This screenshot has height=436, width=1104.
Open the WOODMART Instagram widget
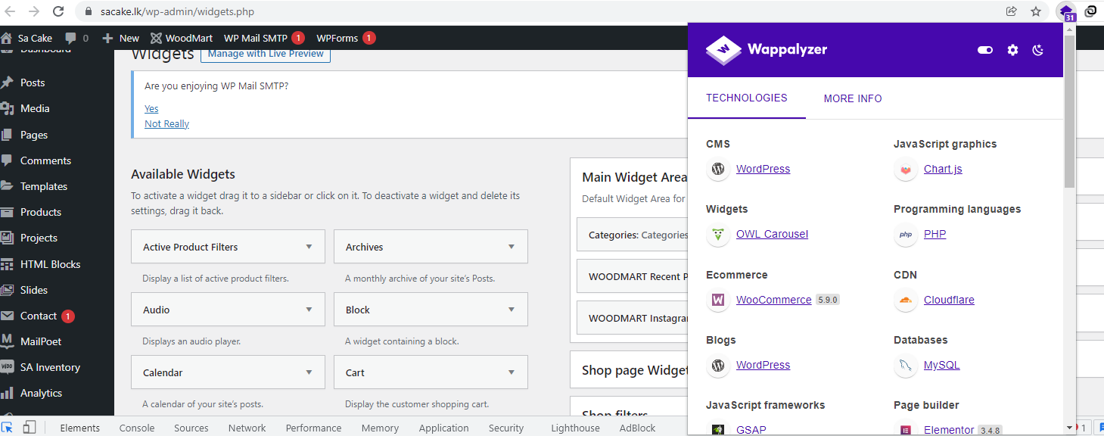coord(633,318)
